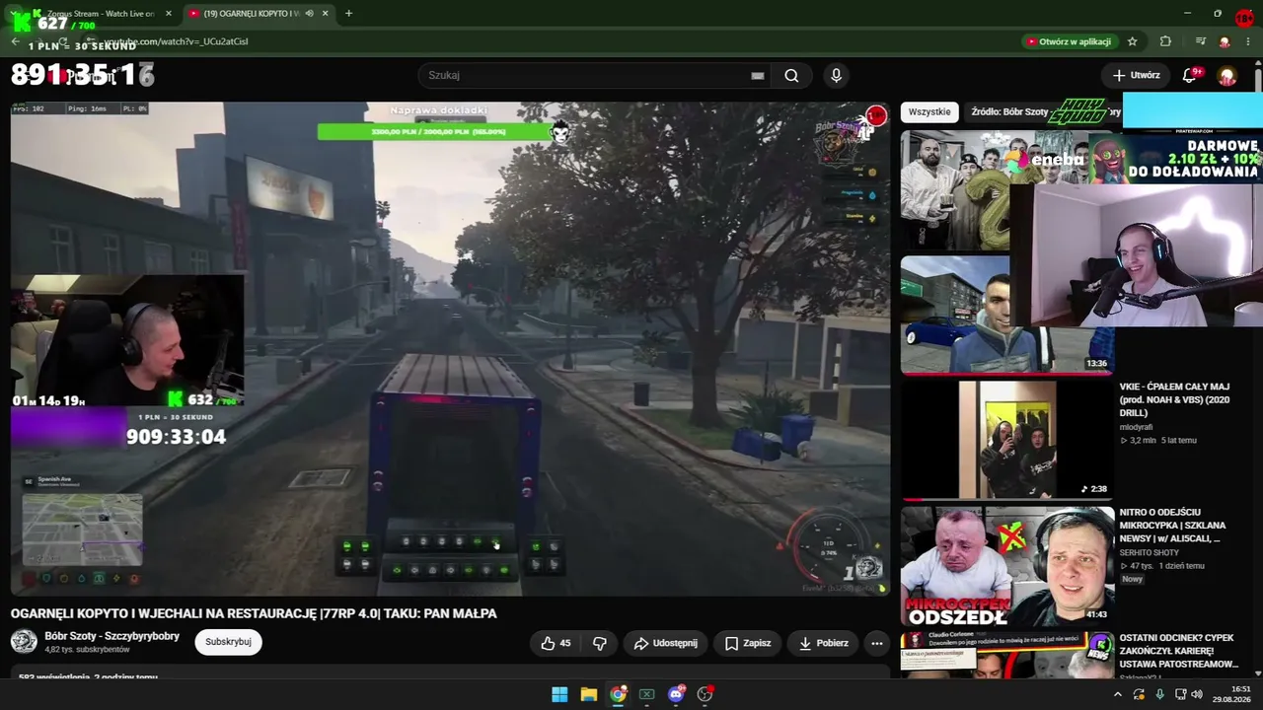Download the video with Pobierz
The width and height of the screenshot is (1263, 710).
[823, 643]
